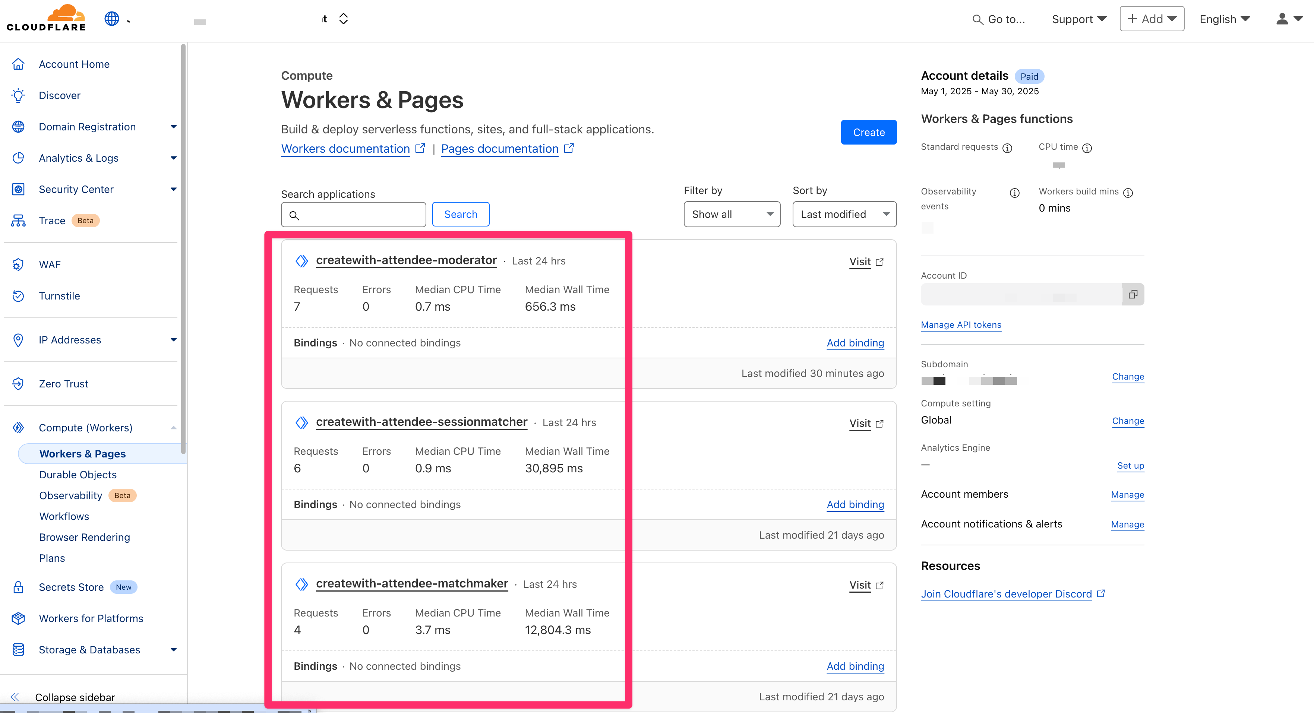Expand the IP Addresses section
Image resolution: width=1314 pixels, height=713 pixels.
coord(173,340)
